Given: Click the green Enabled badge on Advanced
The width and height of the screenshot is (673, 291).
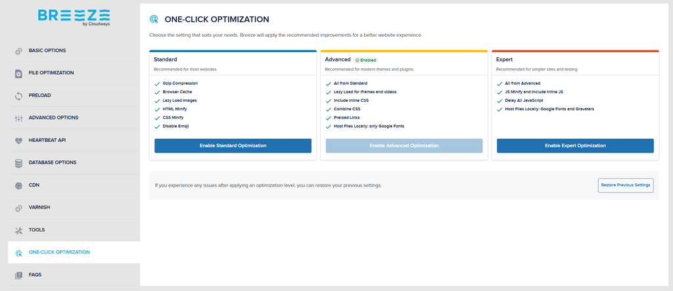Looking at the screenshot, I should 366,60.
